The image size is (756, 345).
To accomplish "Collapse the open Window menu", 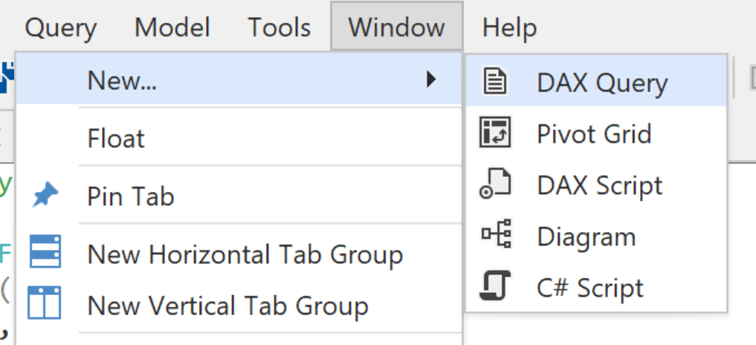I will point(396,25).
